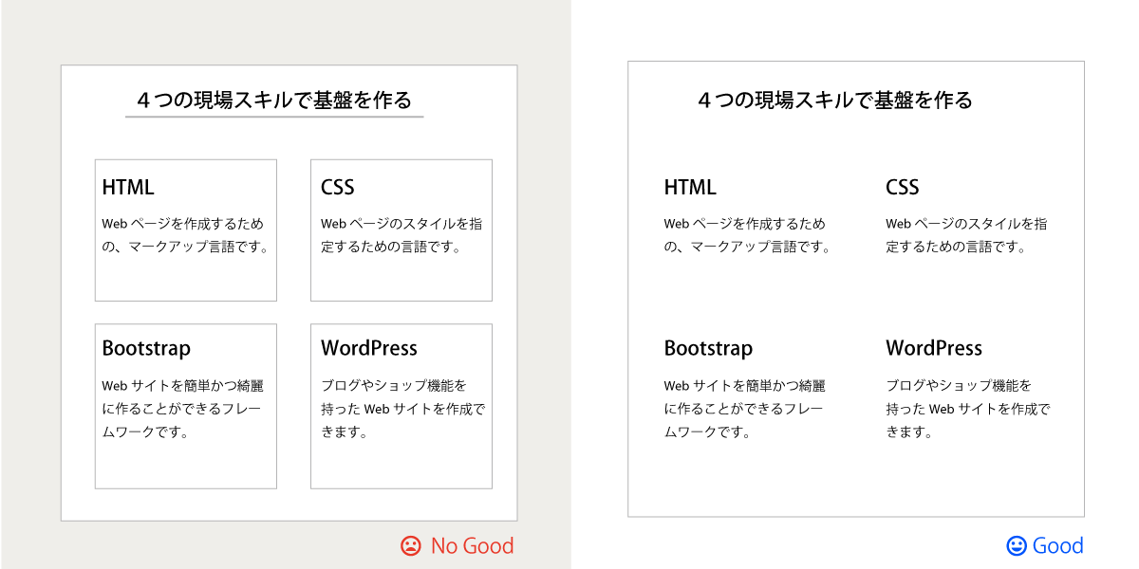Click the CSS heading in the Good example
The width and height of the screenshot is (1139, 569).
[x=903, y=187]
